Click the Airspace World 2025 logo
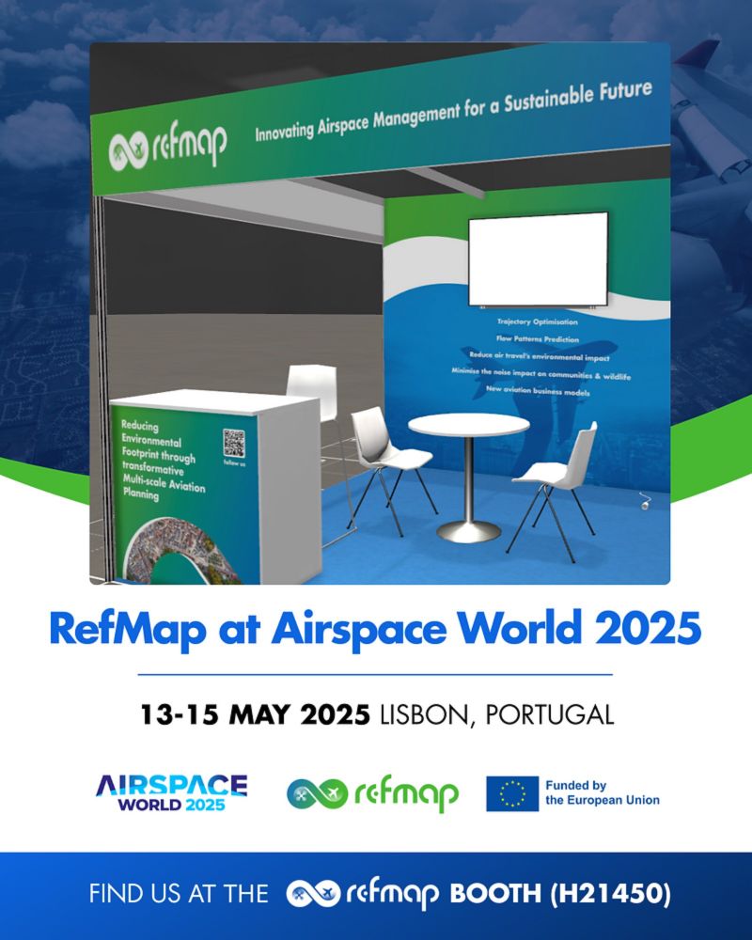 [x=171, y=793]
